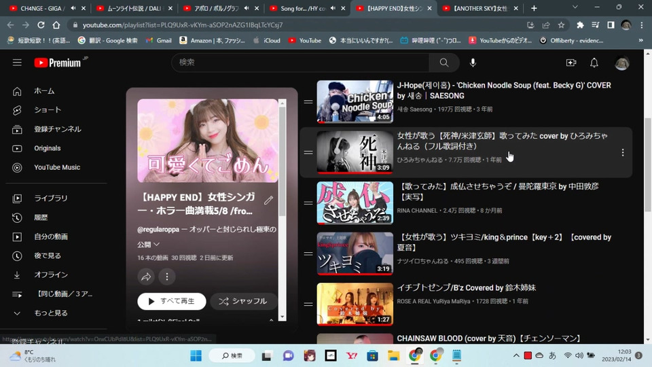
Task: Open the Gmail bookmark
Action: coord(158,40)
